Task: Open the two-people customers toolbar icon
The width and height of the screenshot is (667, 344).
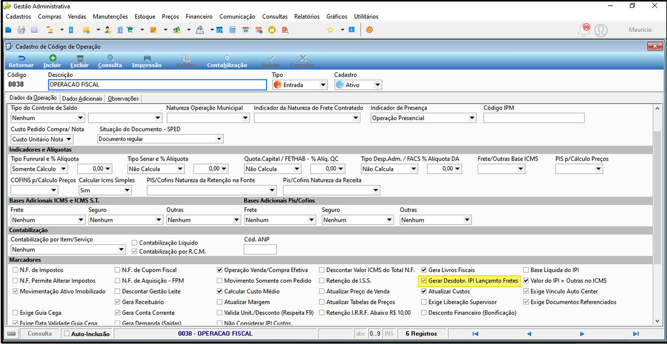Action: (x=21, y=30)
